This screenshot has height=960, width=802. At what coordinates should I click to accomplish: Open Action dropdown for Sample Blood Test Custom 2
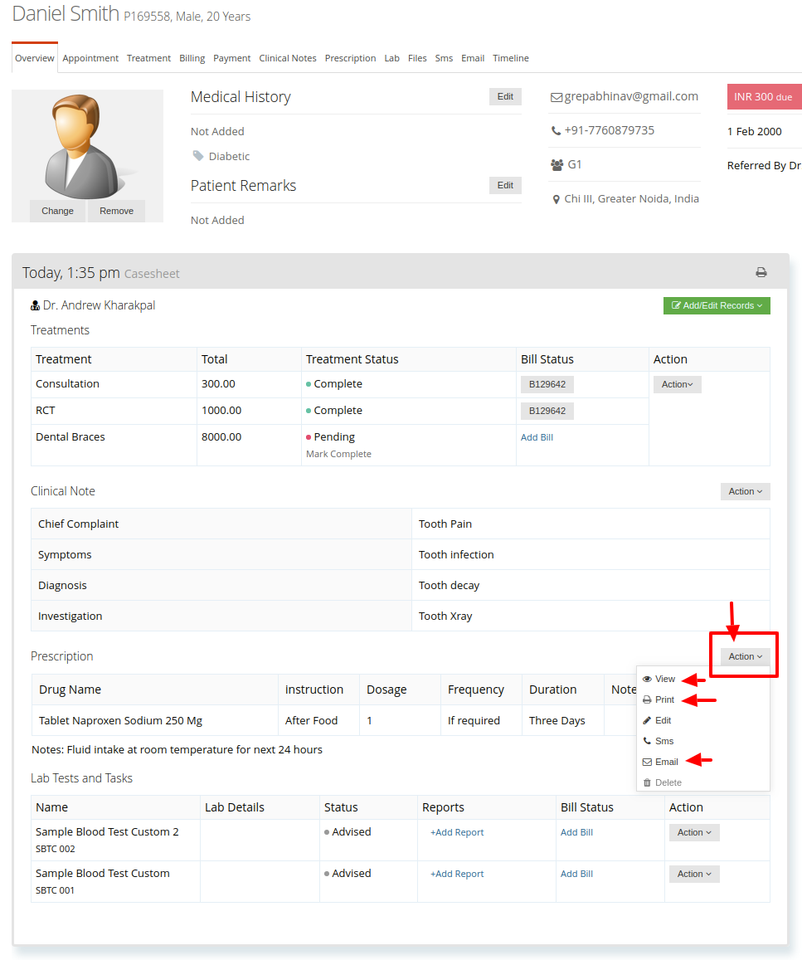pos(694,833)
